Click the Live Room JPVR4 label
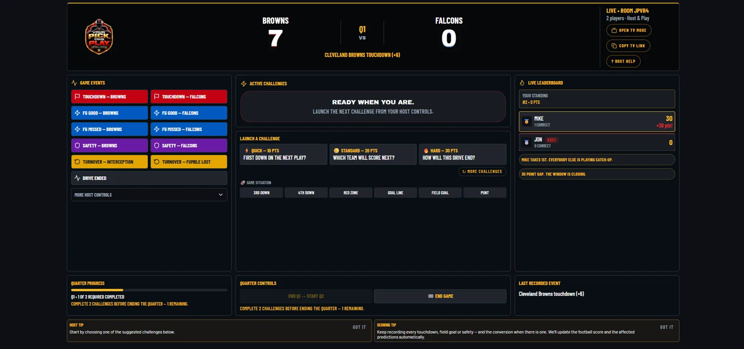The width and height of the screenshot is (744, 349). 627,11
